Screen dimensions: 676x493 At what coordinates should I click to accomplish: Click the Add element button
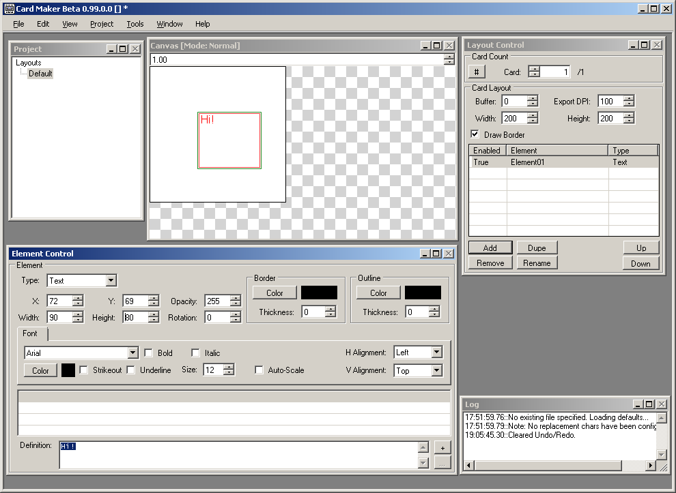490,248
